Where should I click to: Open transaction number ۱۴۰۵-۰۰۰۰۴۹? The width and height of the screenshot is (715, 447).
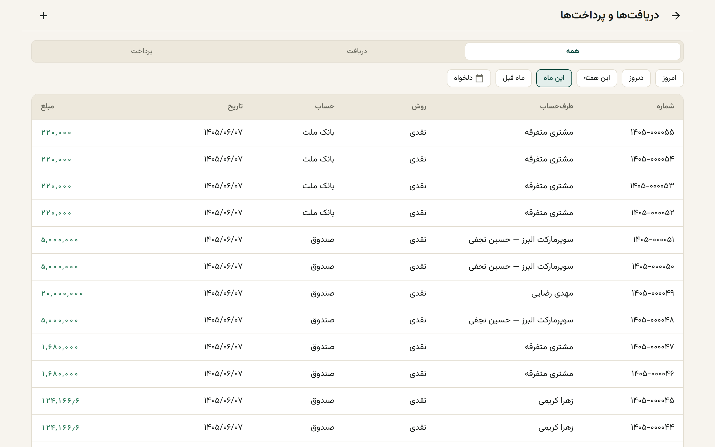click(x=357, y=293)
